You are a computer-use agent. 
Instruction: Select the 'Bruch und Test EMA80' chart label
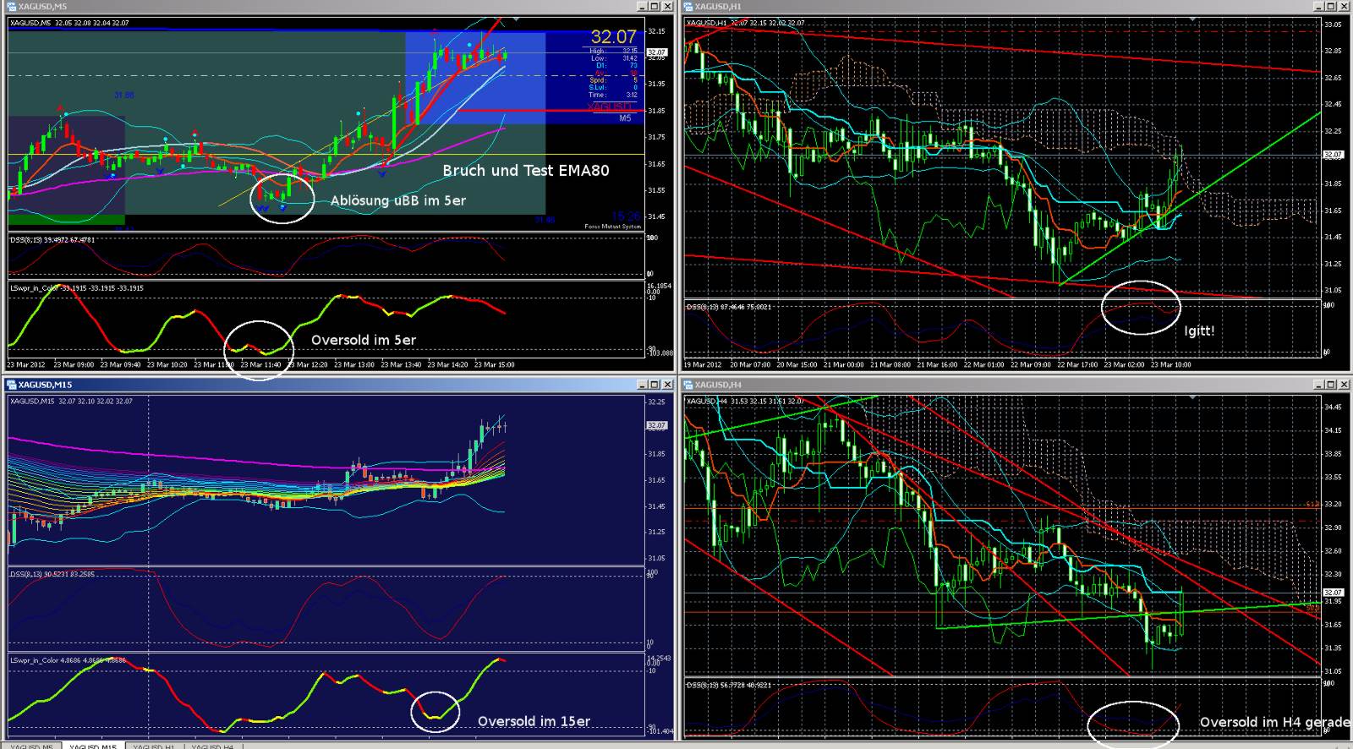(526, 170)
